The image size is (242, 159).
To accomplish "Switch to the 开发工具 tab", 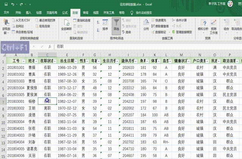I will point(109,12).
